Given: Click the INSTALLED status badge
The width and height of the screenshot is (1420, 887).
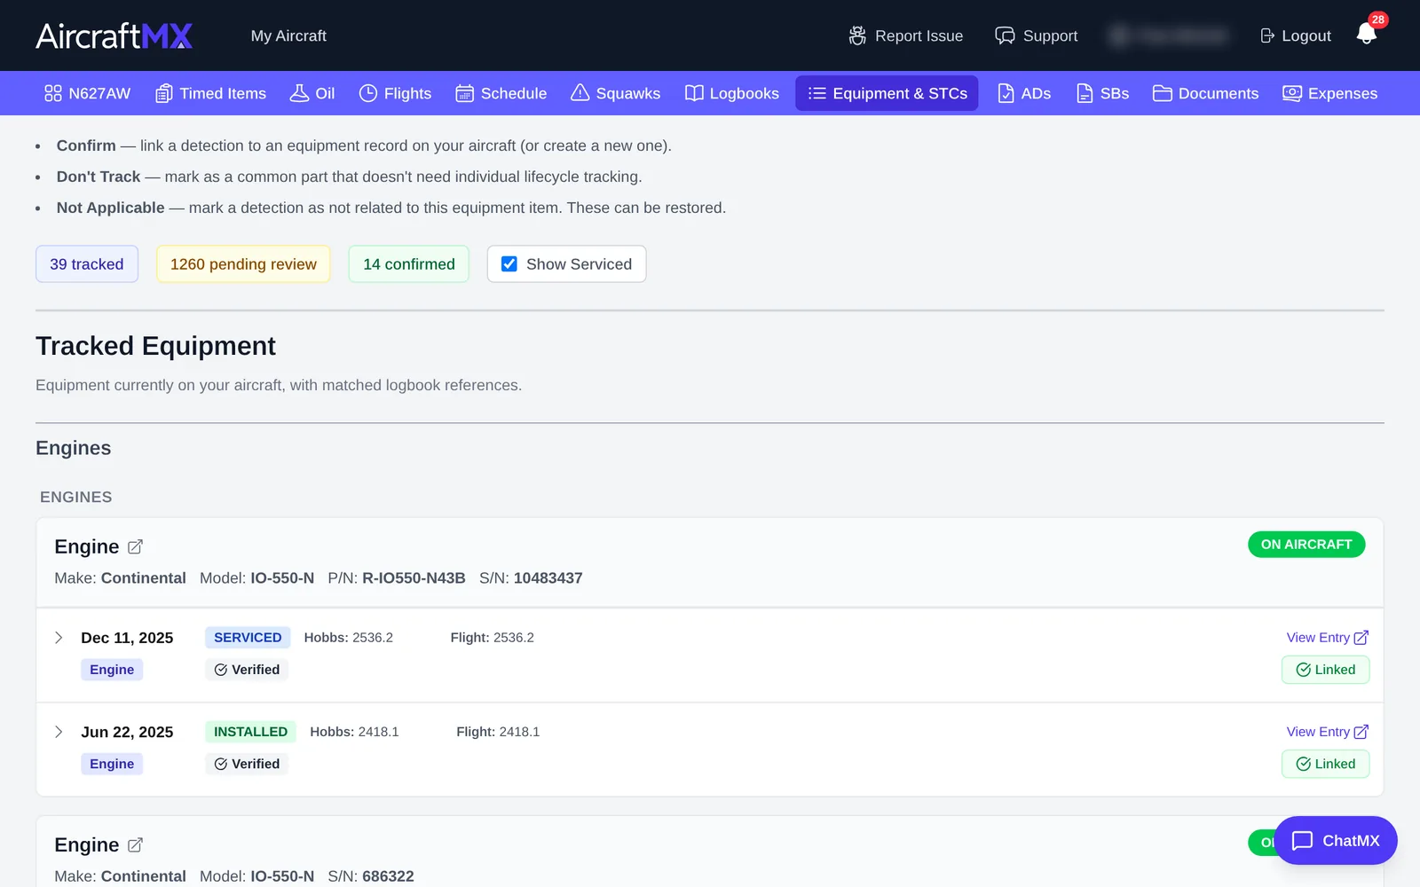Looking at the screenshot, I should point(250,732).
